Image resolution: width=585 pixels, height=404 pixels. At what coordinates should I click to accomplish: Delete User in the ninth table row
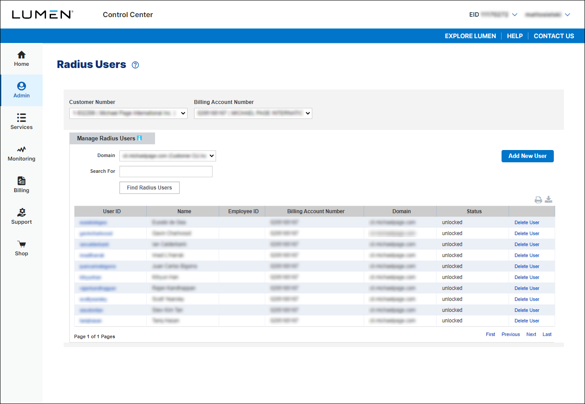tap(527, 310)
